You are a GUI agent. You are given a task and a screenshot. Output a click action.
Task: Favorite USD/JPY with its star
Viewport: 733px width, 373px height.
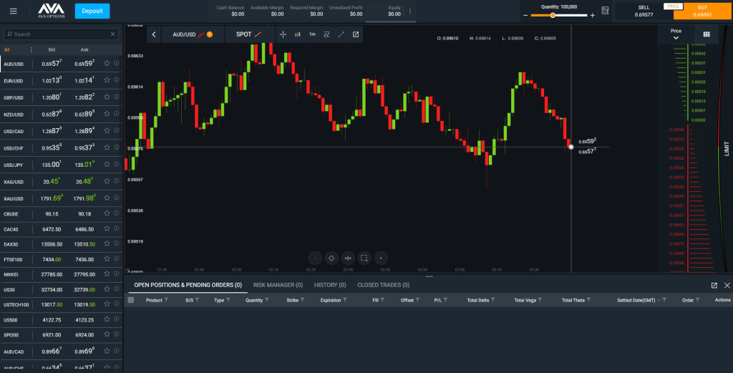tap(107, 164)
